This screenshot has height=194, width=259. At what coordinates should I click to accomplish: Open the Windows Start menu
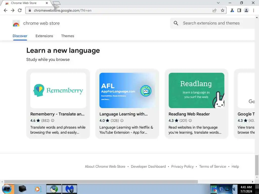point(7,189)
